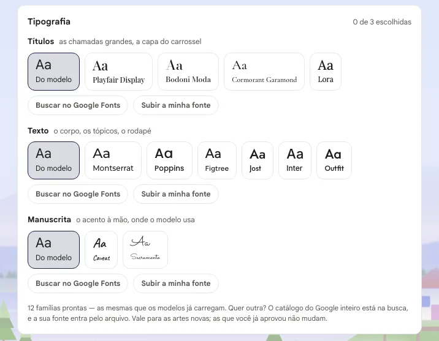Click the 'Manuscrita' section label
This screenshot has height=341, width=439.
(x=49, y=220)
